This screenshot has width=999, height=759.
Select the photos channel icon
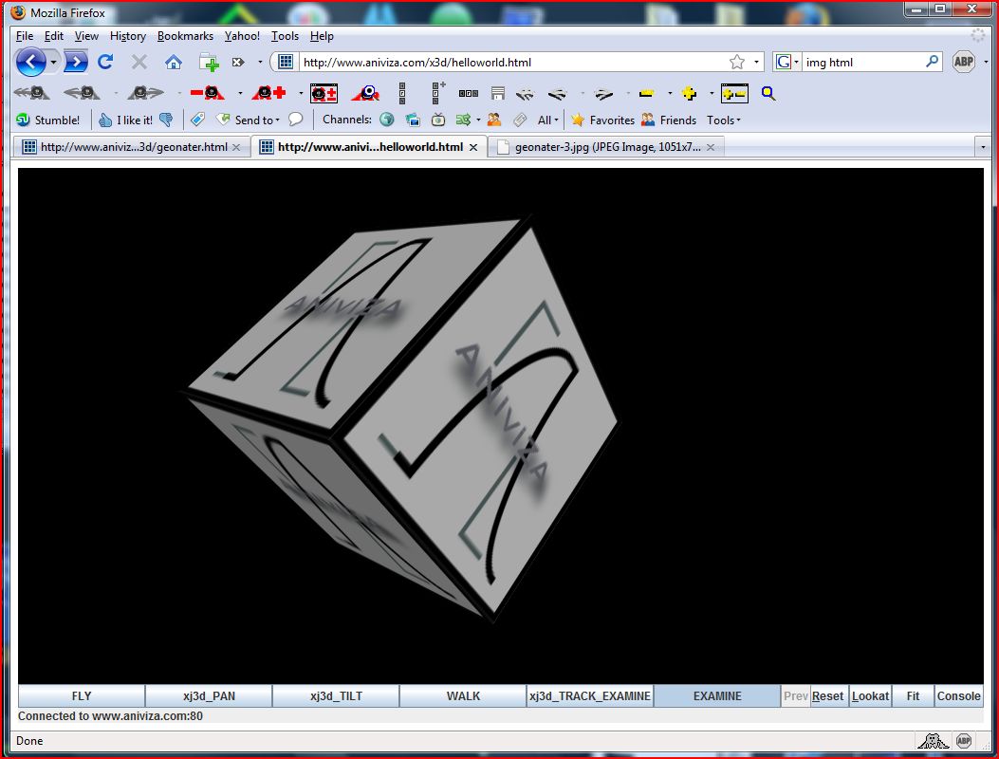pos(412,120)
